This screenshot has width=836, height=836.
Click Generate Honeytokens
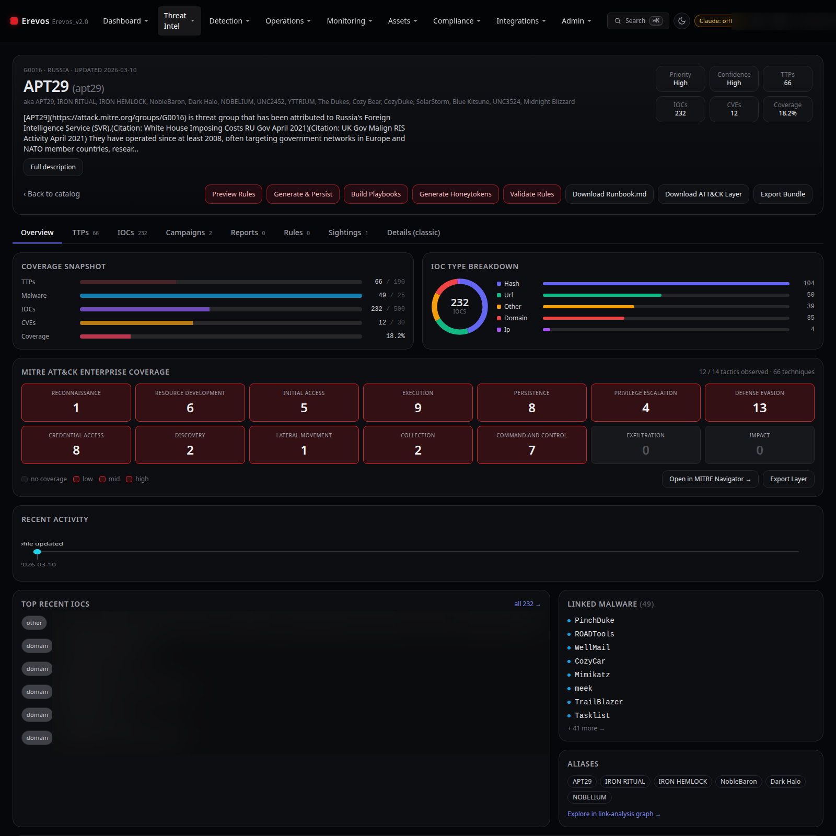click(x=456, y=194)
